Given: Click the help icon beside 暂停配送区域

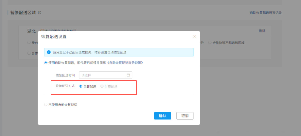Looking at the screenshot, I should [x=40, y=13].
